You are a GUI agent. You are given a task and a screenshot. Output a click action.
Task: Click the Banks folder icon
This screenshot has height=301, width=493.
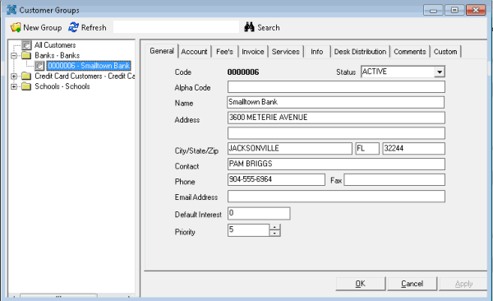pos(26,56)
